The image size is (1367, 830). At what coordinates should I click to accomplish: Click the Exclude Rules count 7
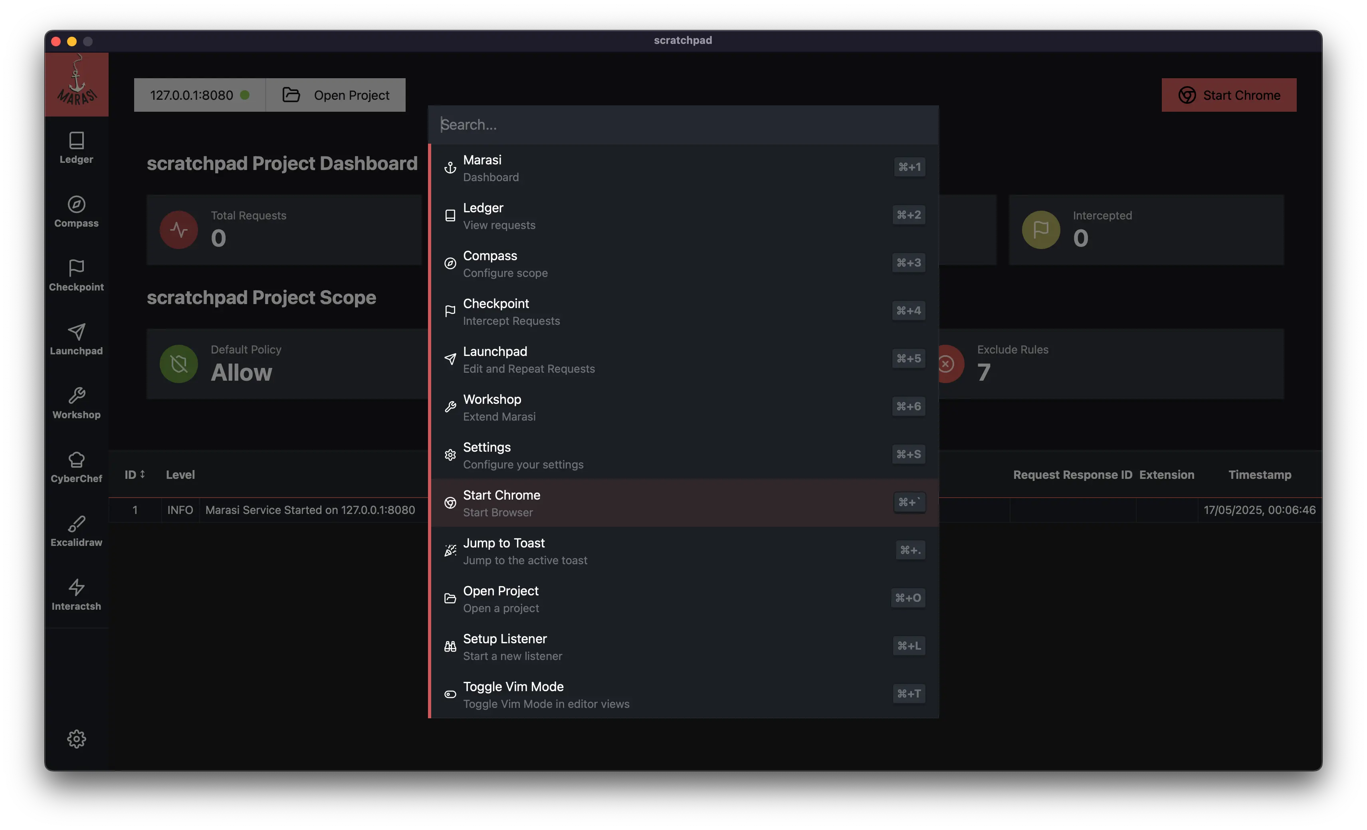coord(984,372)
